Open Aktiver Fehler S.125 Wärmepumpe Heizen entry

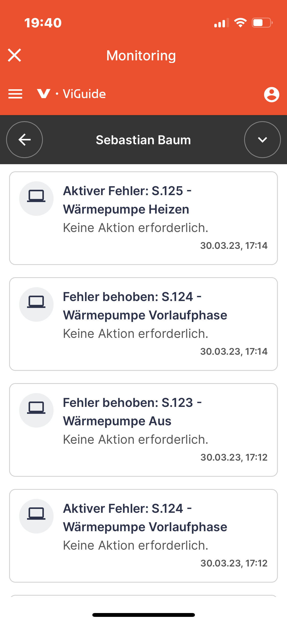[x=143, y=218]
